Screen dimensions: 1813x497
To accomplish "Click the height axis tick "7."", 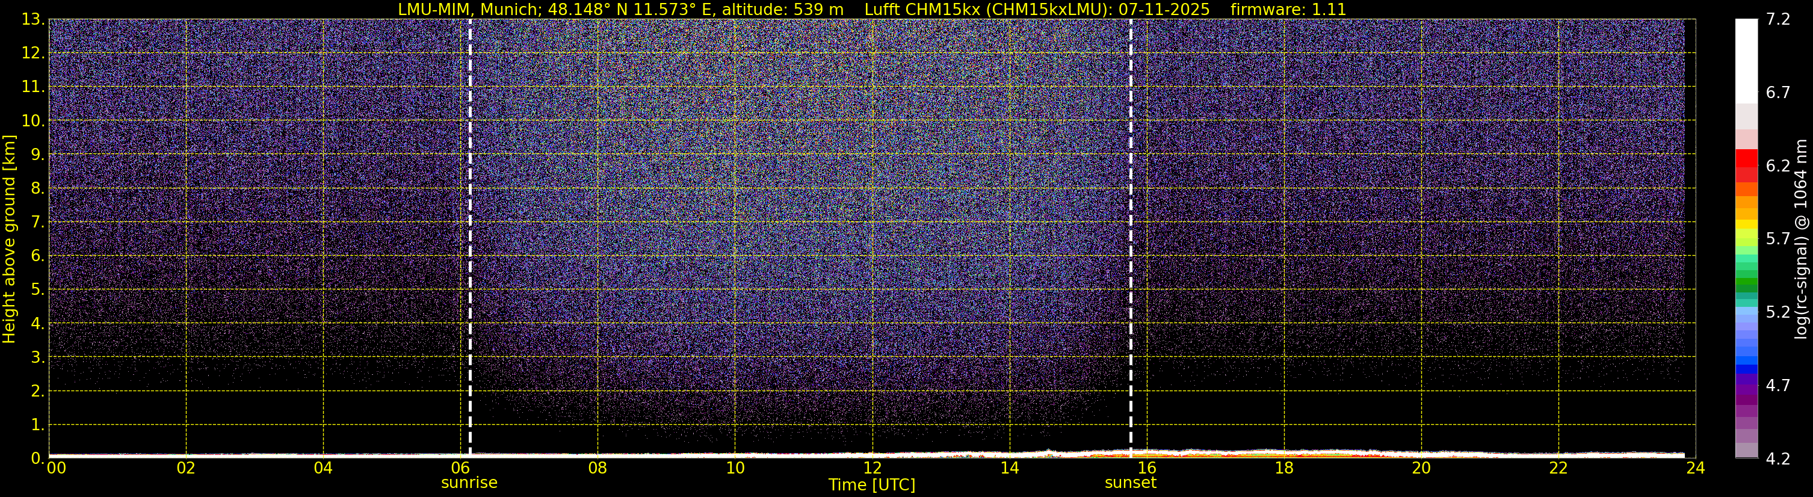I will [37, 222].
